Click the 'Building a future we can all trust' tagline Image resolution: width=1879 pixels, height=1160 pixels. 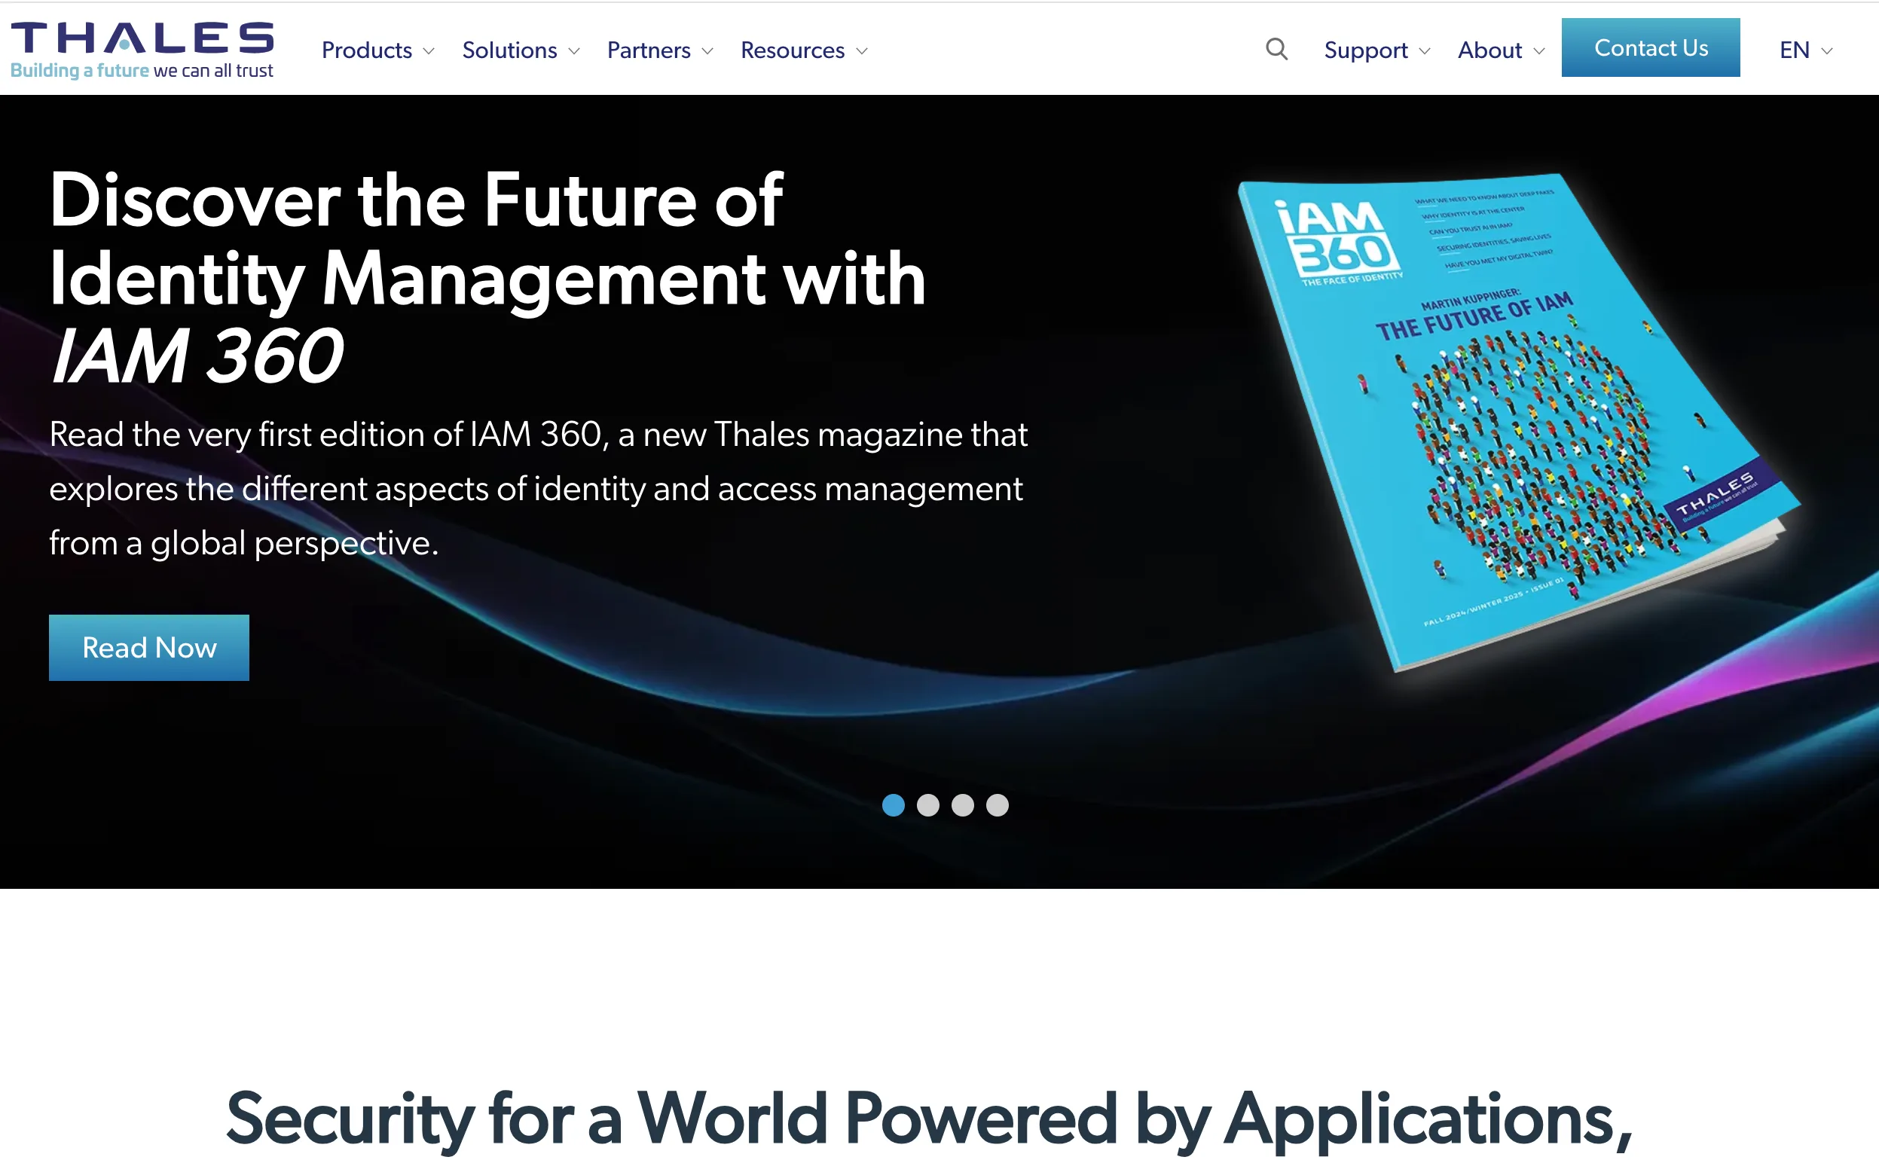pyautogui.click(x=142, y=71)
